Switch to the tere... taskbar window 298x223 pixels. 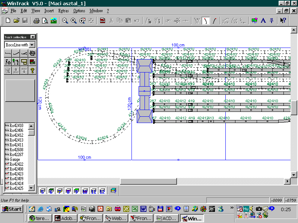(40, 218)
